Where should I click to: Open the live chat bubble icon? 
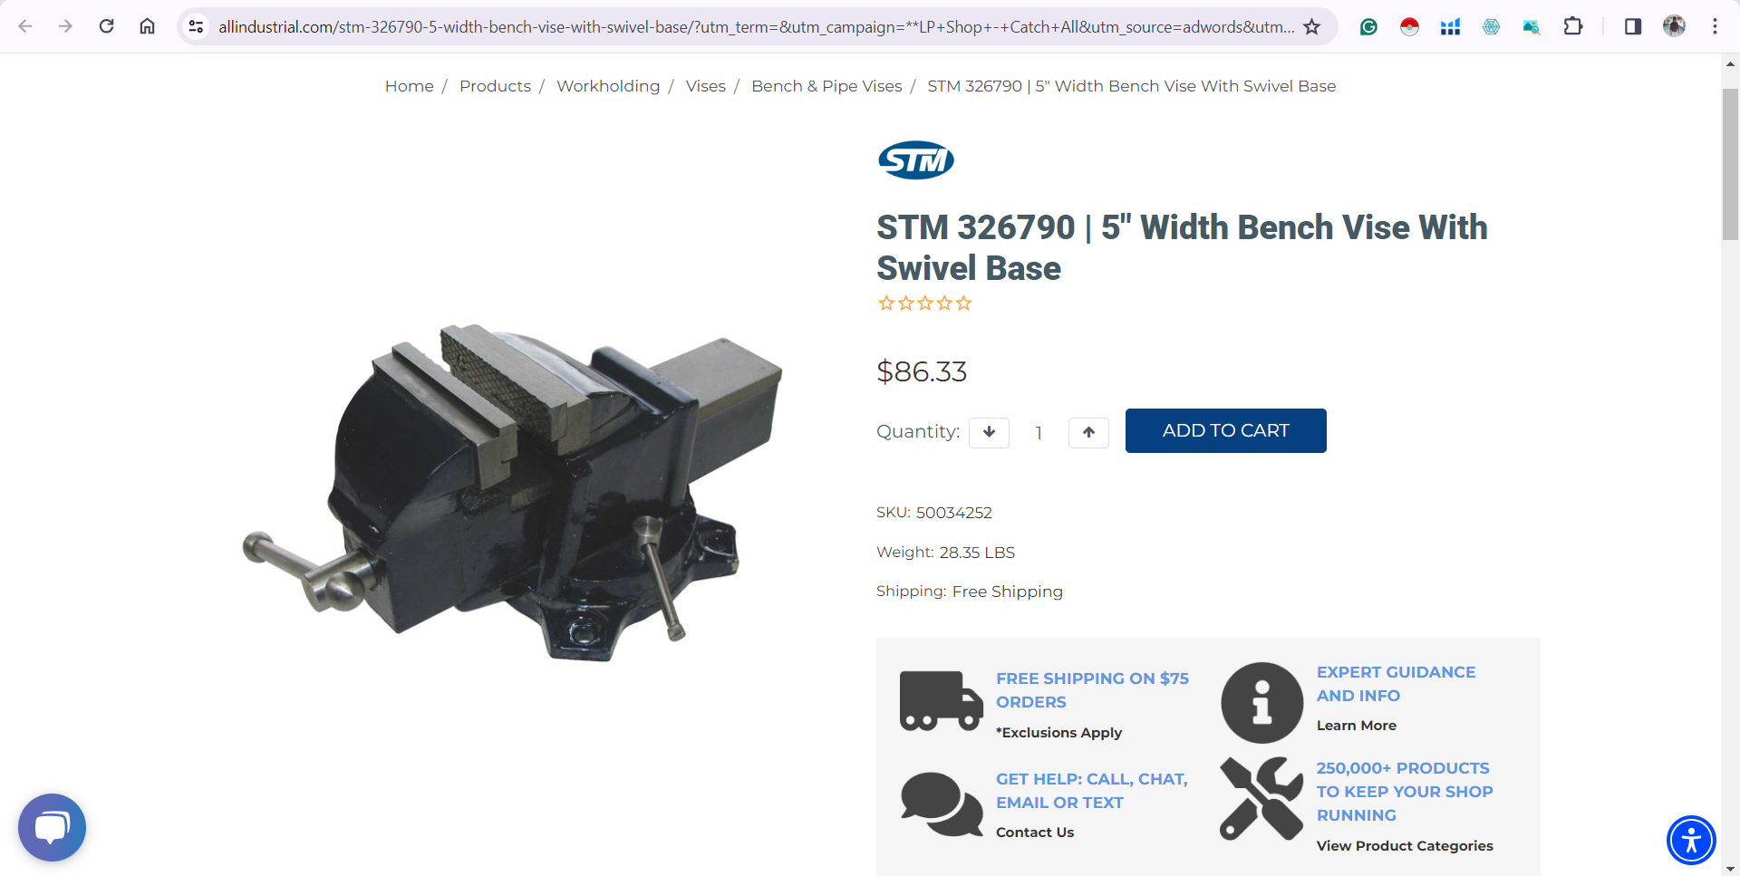point(52,827)
